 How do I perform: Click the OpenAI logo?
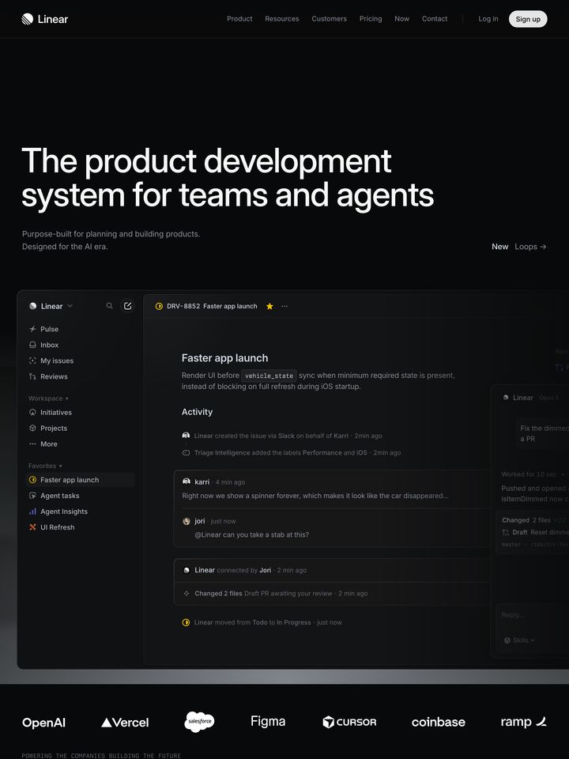pyautogui.click(x=43, y=722)
